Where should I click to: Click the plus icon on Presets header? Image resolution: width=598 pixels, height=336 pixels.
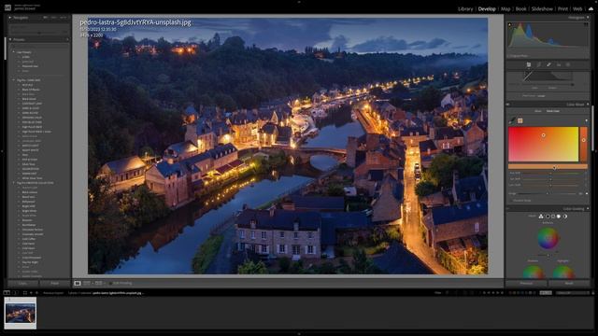coord(67,39)
